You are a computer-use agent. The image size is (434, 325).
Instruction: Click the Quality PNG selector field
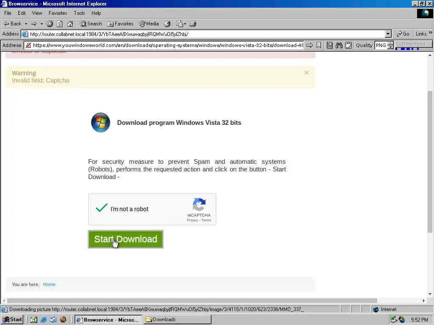(x=381, y=45)
